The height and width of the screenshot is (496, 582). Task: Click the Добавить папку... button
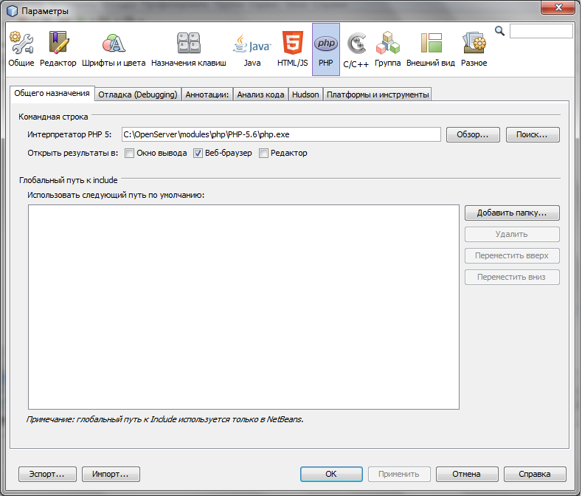[512, 213]
